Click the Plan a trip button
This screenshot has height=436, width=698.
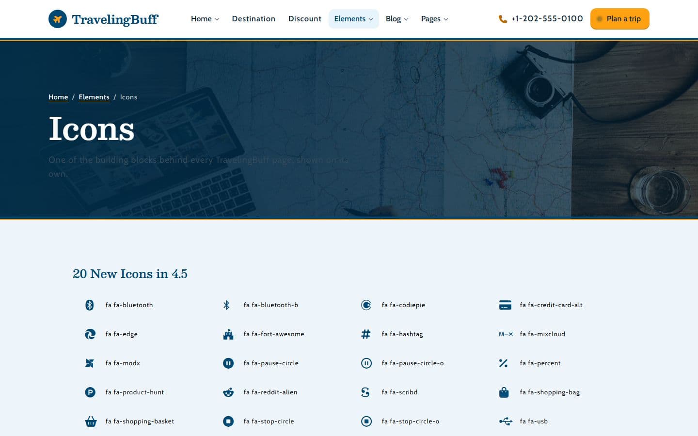click(619, 19)
